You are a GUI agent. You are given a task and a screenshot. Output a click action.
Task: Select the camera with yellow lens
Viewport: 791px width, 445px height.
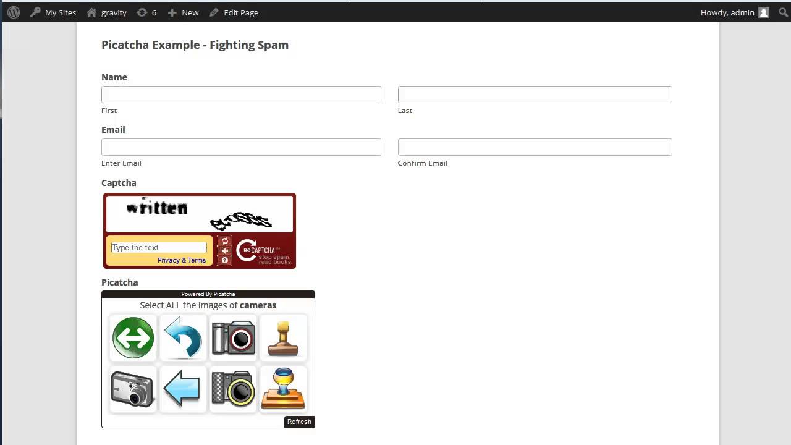click(233, 389)
